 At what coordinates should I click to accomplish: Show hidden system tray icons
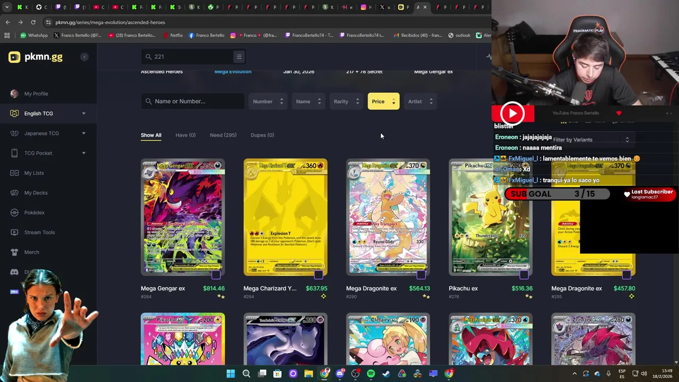574,374
